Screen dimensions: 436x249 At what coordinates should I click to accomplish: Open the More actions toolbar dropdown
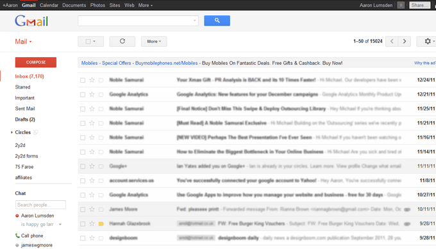pyautogui.click(x=154, y=41)
